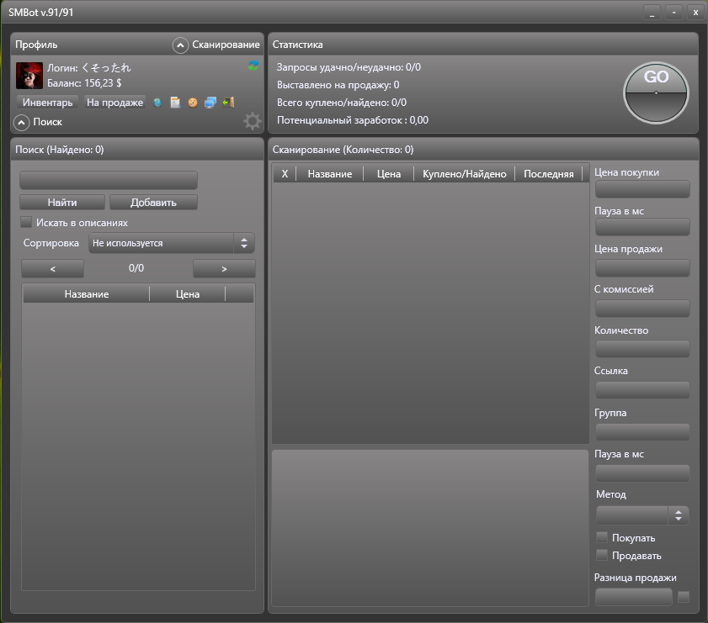Open the document log icon

(175, 103)
